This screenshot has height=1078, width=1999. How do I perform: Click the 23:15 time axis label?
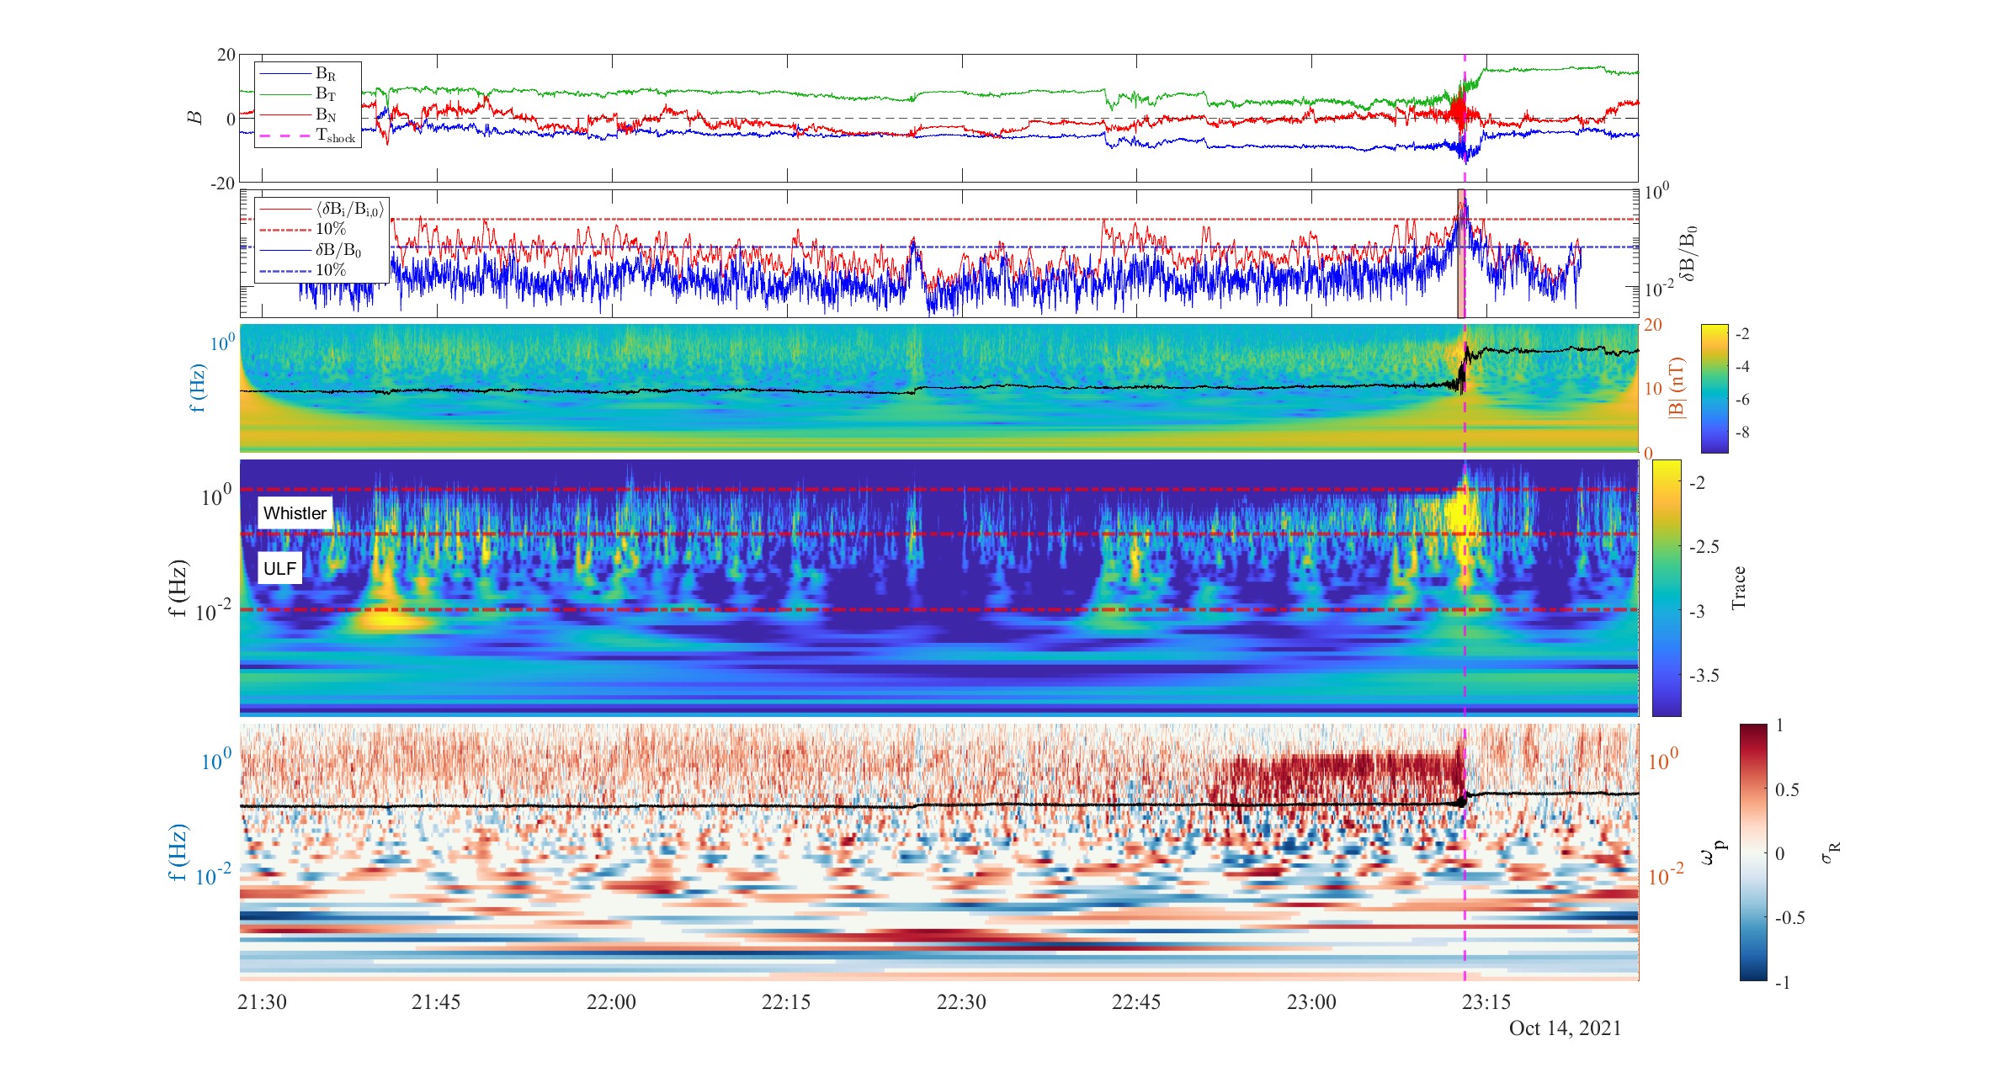[1486, 1001]
